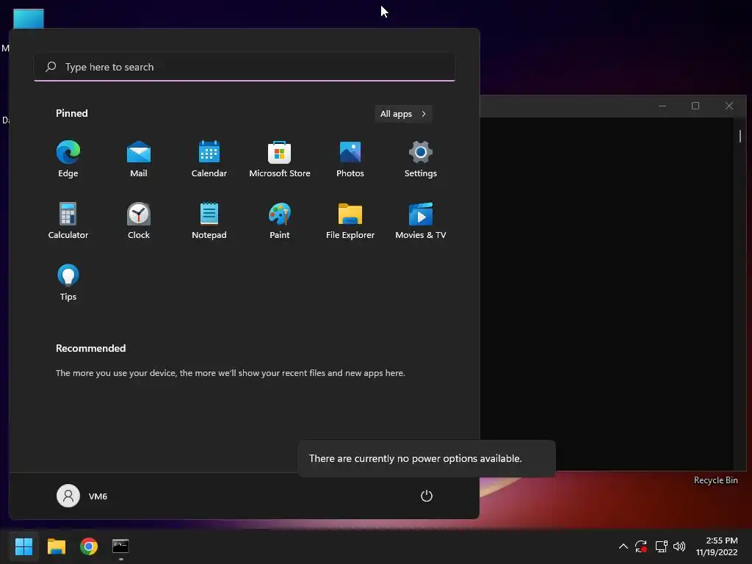752x564 pixels.
Task: Maximize the background console window
Action: 695,106
